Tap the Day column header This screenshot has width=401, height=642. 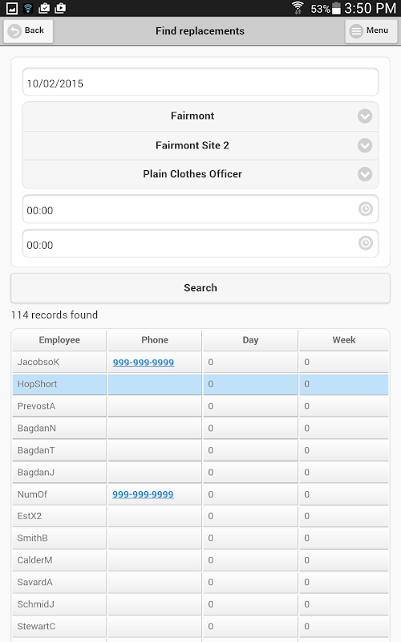[250, 340]
